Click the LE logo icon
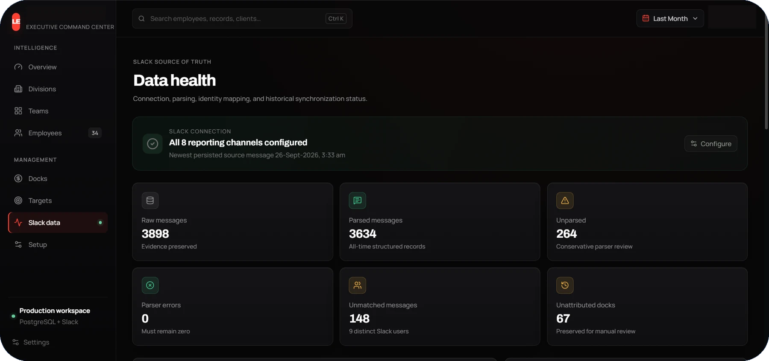Image resolution: width=769 pixels, height=361 pixels. point(16,21)
